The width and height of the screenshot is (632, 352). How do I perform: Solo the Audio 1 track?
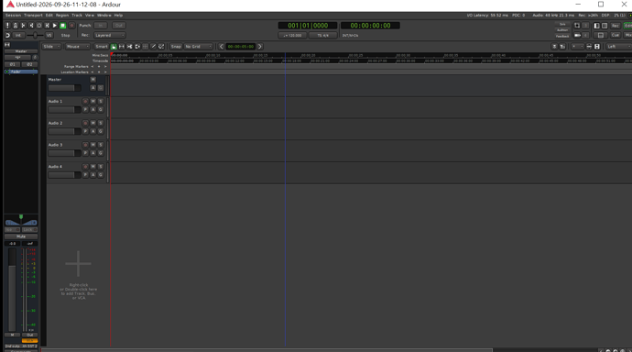(101, 101)
